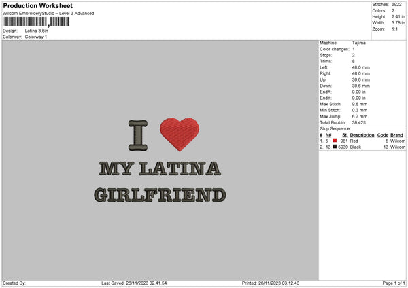Click stitch count 5939 in Black row
408x288 pixels.
[343, 147]
